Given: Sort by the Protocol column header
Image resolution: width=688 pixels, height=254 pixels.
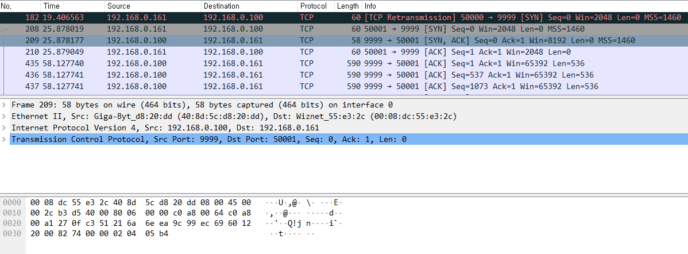Looking at the screenshot, I should point(316,6).
